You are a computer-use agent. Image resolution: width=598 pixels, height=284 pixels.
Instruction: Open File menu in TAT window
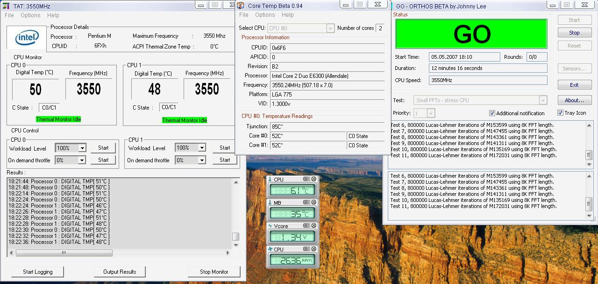click(9, 15)
